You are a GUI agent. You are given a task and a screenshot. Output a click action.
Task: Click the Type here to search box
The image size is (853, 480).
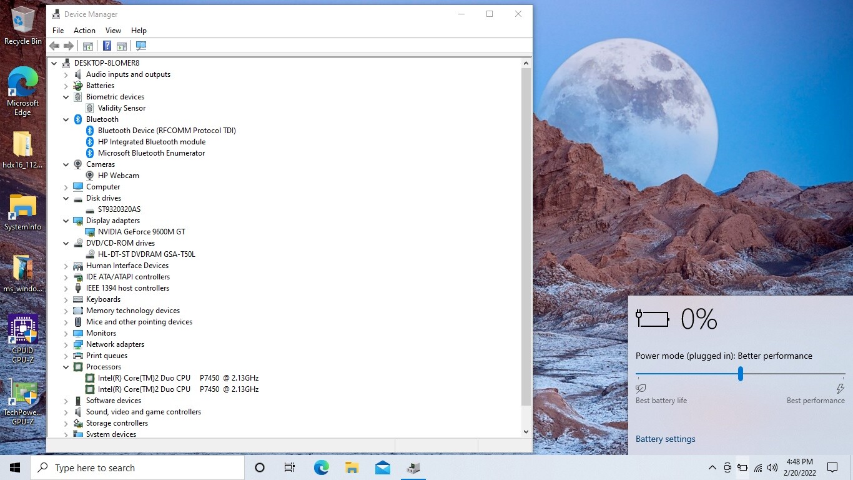[137, 467]
